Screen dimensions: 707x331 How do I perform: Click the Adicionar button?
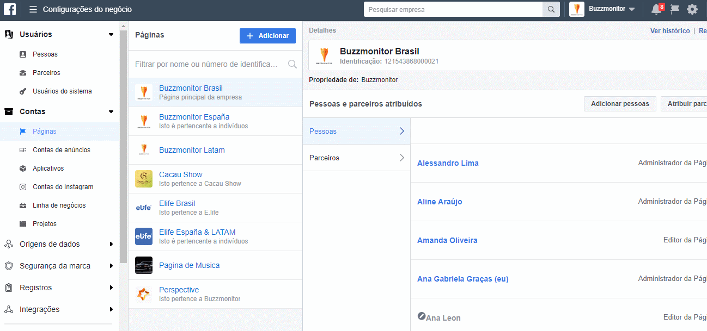[267, 36]
